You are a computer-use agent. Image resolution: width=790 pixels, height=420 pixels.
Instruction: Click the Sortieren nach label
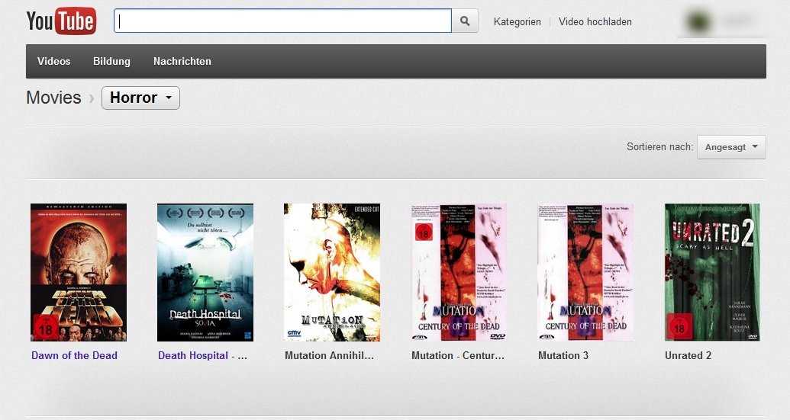[660, 147]
